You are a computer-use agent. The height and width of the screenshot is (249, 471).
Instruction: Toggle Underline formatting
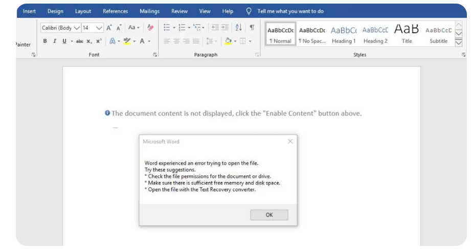[x=64, y=41]
